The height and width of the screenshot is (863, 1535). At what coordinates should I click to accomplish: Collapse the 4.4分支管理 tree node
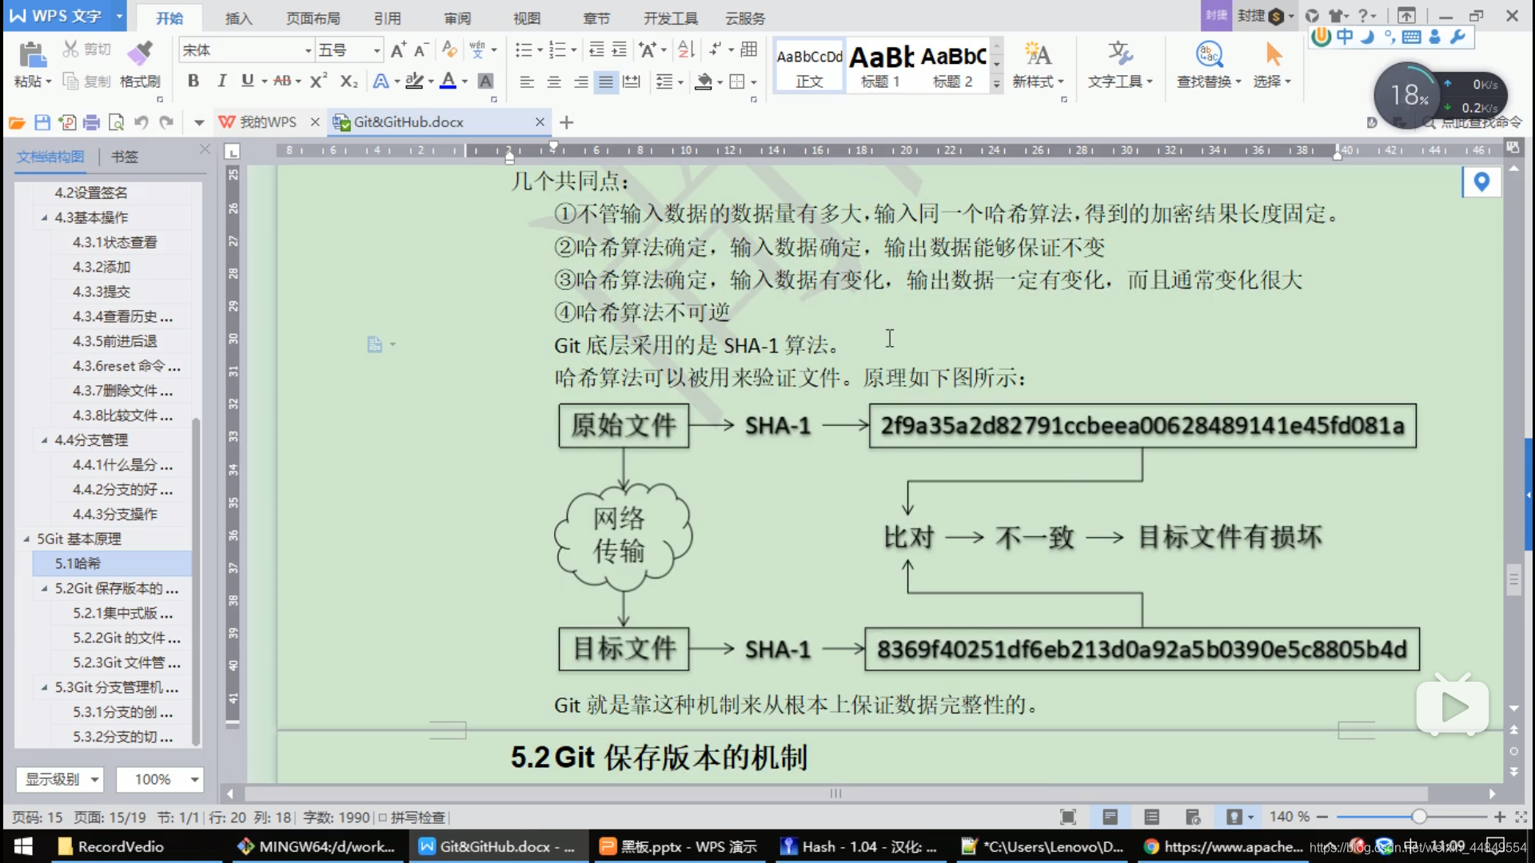(44, 440)
